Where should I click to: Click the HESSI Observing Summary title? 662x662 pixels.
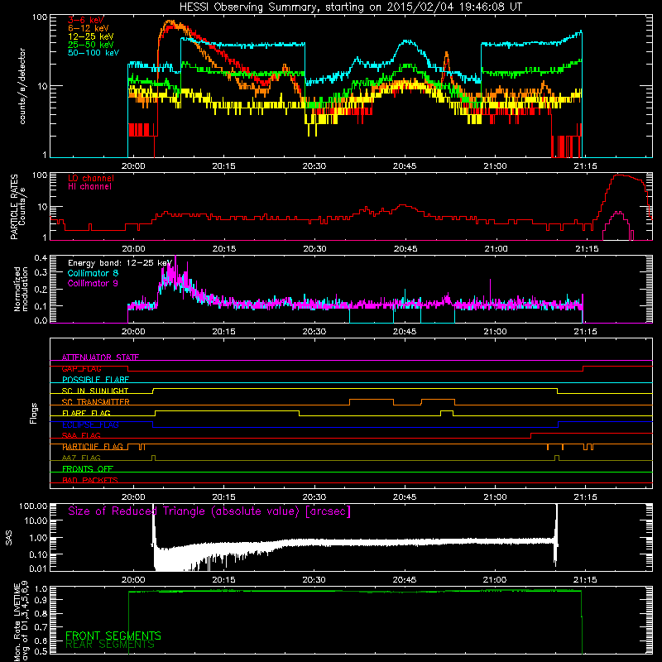click(350, 7)
